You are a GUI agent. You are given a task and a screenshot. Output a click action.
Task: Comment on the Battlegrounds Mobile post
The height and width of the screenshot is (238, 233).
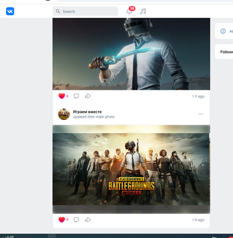(x=76, y=220)
